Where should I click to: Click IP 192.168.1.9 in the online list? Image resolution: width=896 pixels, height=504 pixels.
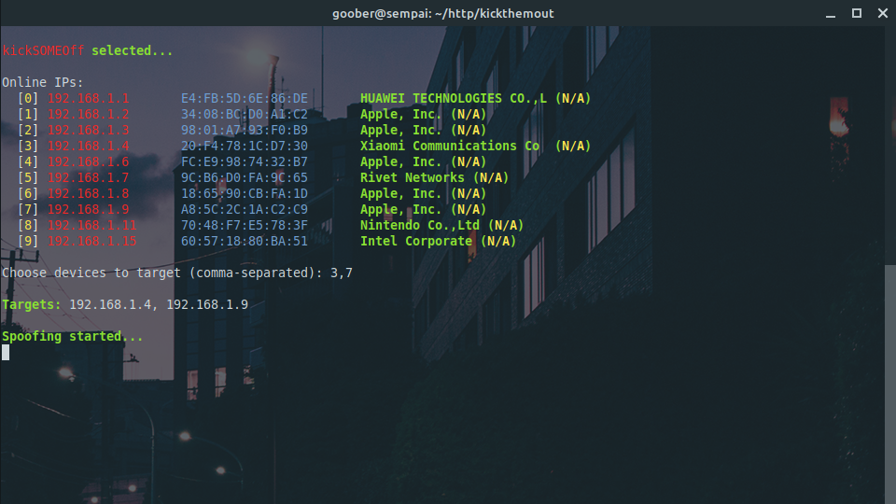[88, 210]
